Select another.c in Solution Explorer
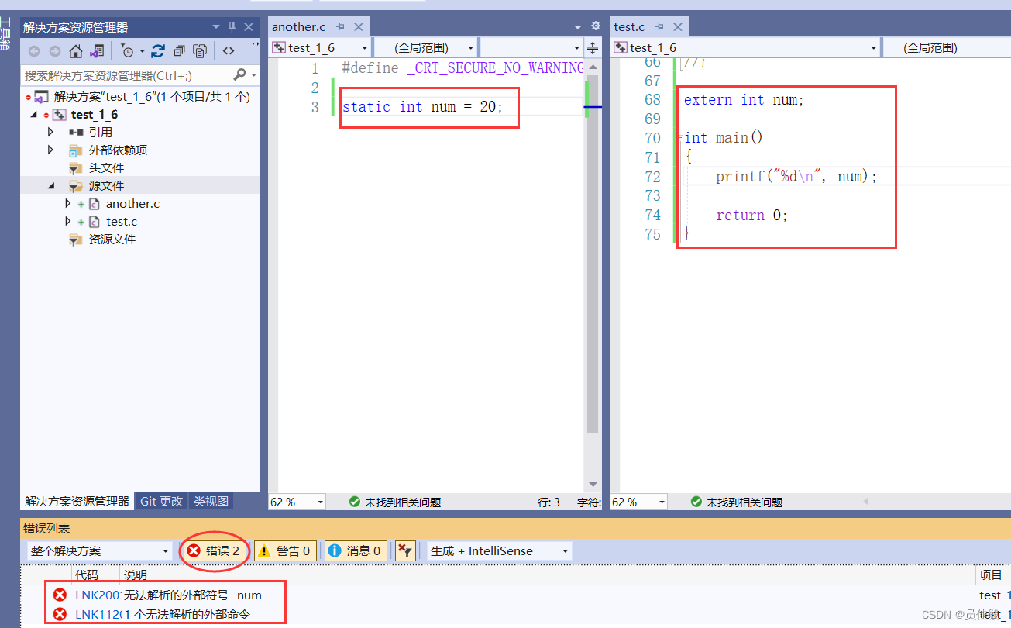Viewport: 1011px width, 628px height. pyautogui.click(x=132, y=204)
